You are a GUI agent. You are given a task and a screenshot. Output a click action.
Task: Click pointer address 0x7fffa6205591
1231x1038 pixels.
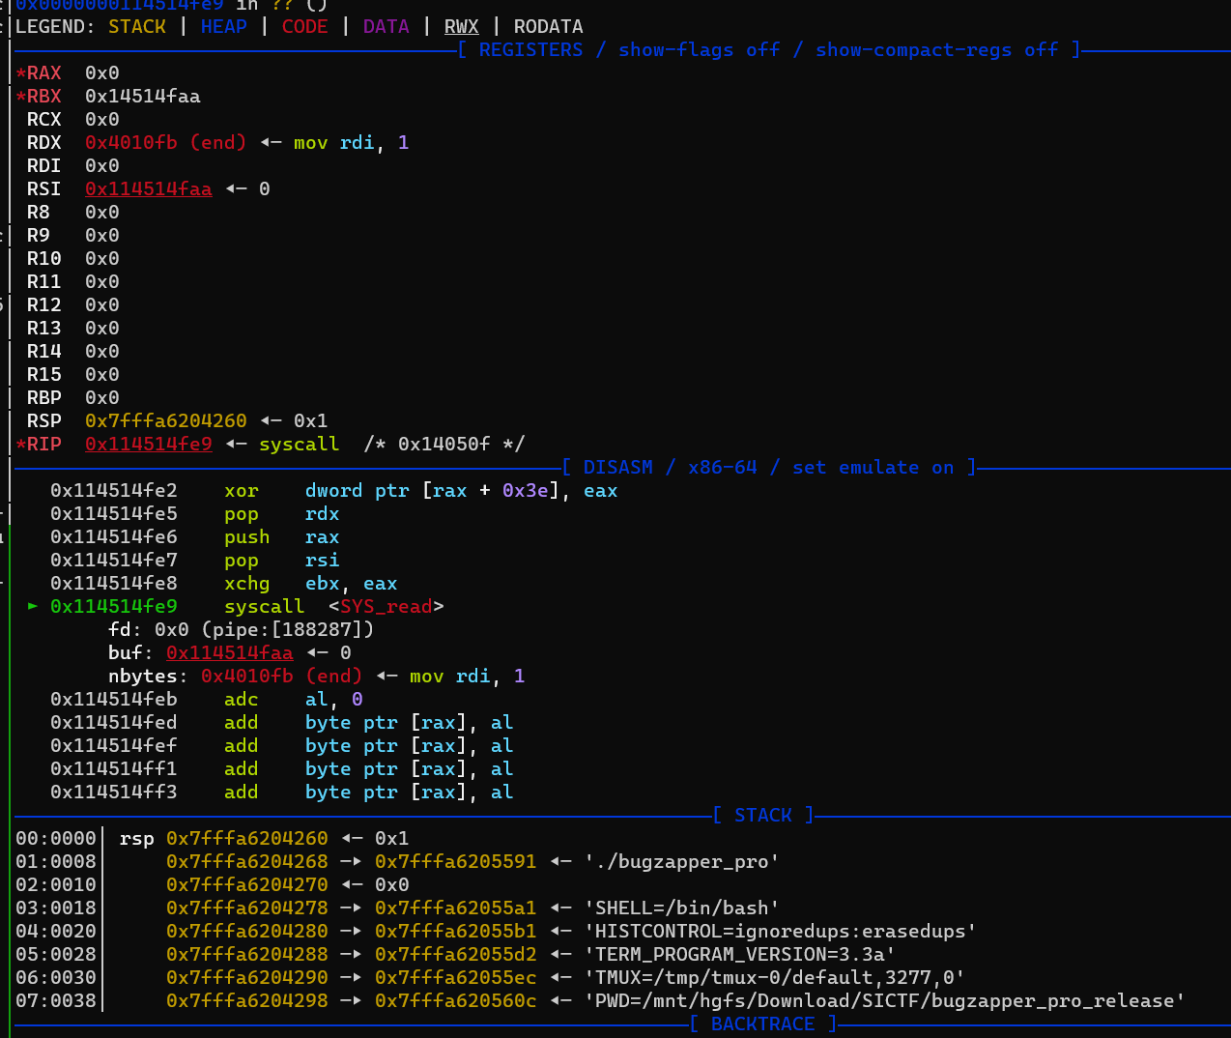(x=456, y=861)
